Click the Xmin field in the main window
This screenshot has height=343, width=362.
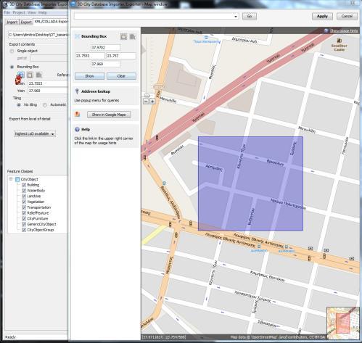click(x=48, y=83)
